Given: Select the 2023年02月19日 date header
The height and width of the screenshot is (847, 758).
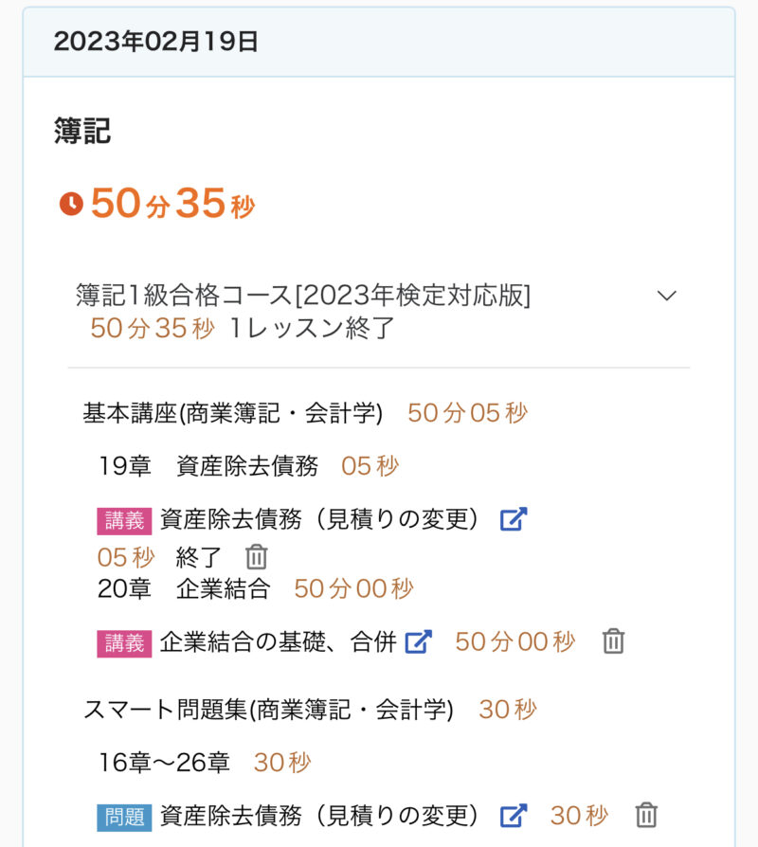Looking at the screenshot, I should coord(155,42).
